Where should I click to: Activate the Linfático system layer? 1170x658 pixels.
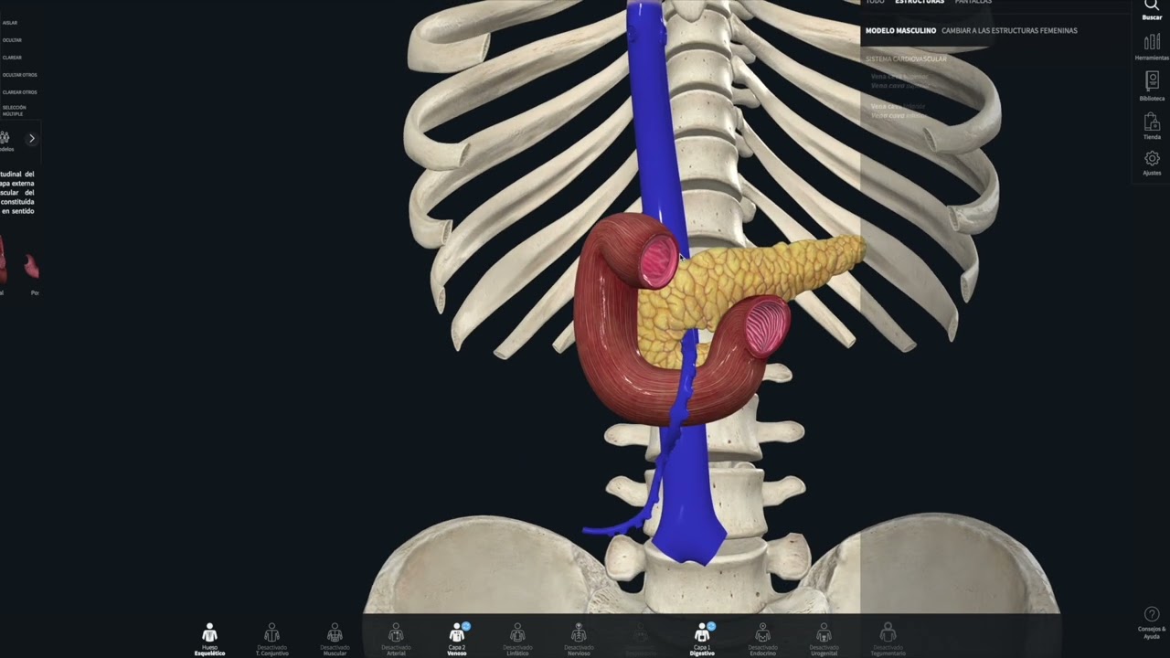(x=517, y=639)
